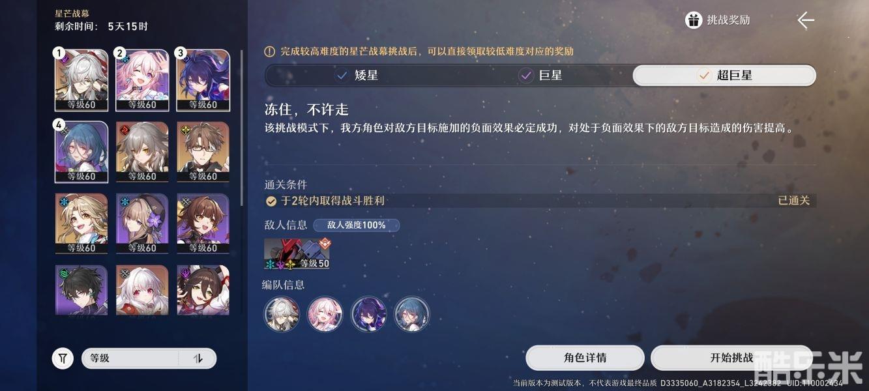Click 开始挑战 button
The image size is (869, 391).
(732, 358)
